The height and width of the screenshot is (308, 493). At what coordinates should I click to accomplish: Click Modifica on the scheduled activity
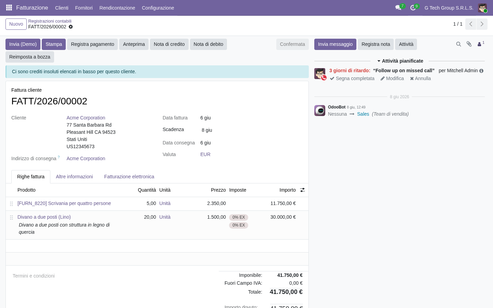click(x=392, y=78)
